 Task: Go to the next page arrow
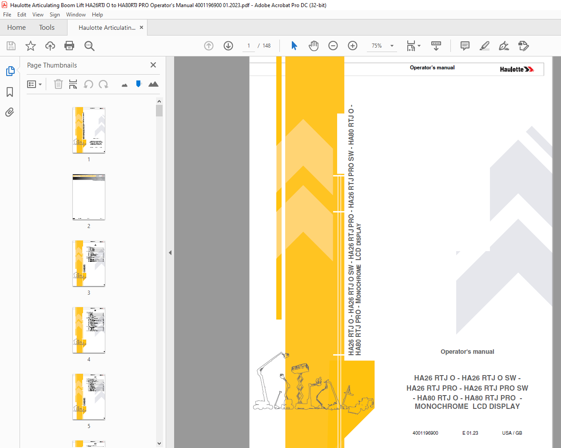(228, 46)
